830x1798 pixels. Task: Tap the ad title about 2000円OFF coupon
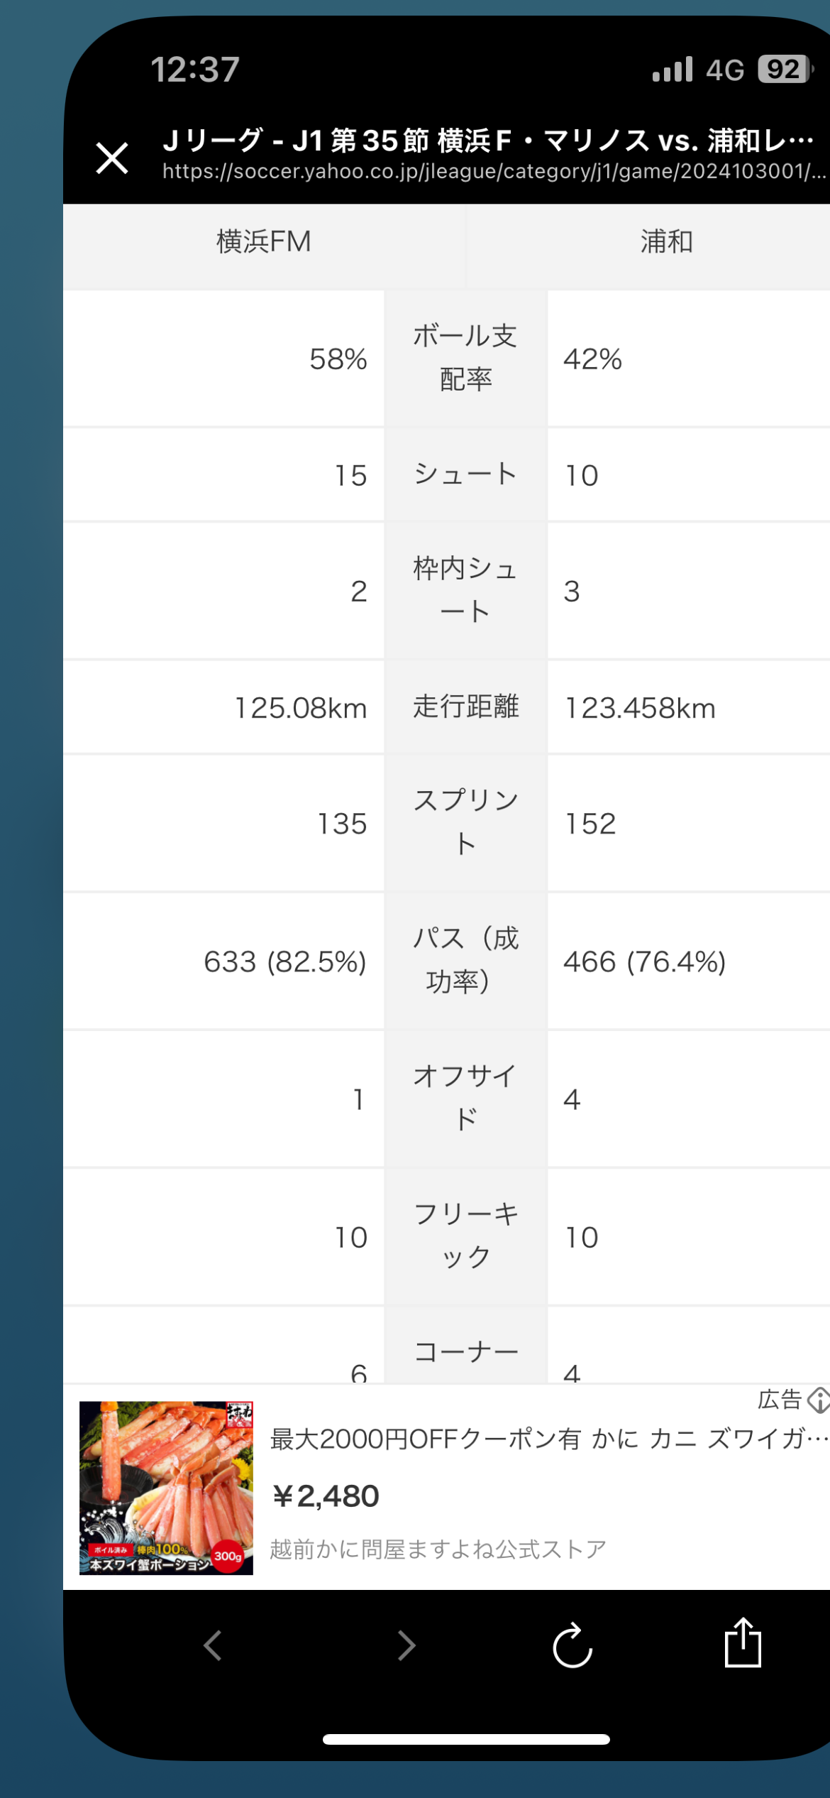(x=548, y=1439)
